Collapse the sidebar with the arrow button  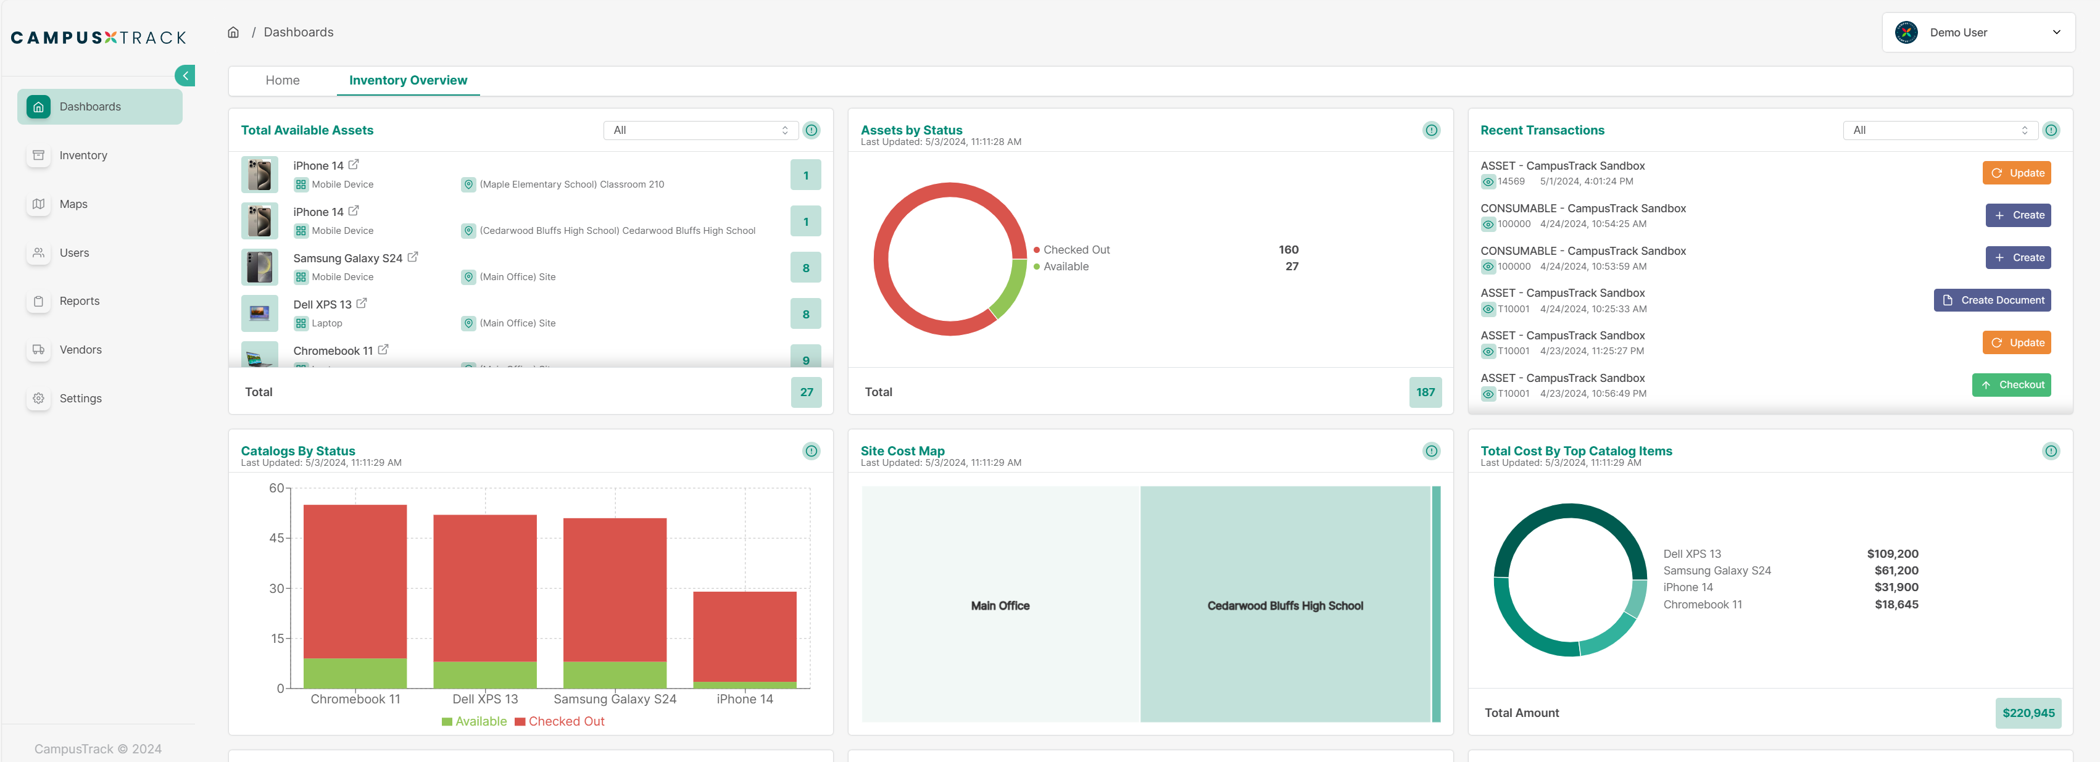(x=185, y=76)
